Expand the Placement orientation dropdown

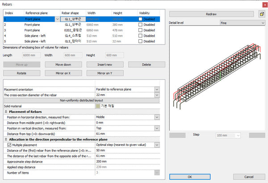tap(157, 90)
